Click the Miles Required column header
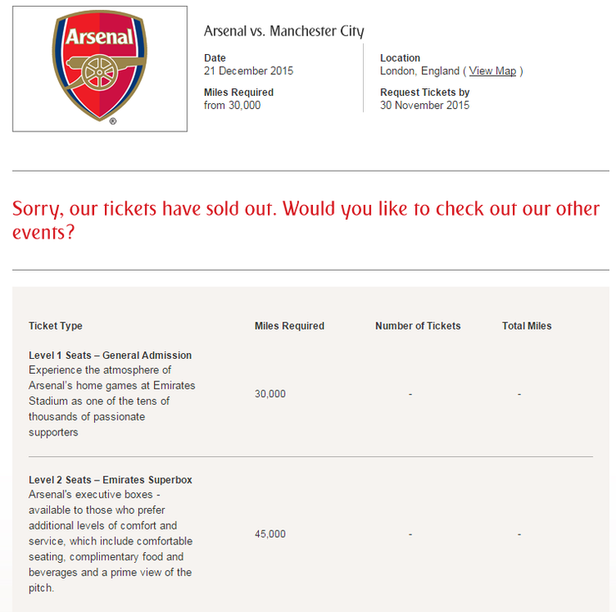 (x=290, y=326)
